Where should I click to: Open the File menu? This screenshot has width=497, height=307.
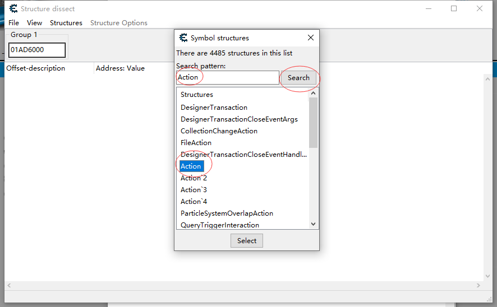tap(13, 23)
